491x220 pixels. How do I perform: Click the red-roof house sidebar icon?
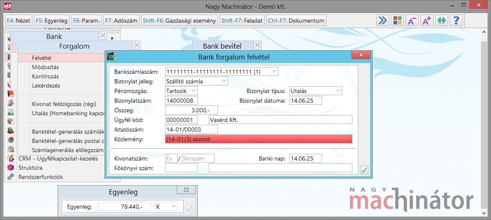[x=11, y=140]
